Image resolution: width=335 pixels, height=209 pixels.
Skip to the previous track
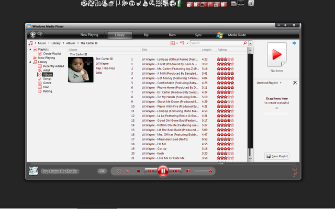[151, 171]
